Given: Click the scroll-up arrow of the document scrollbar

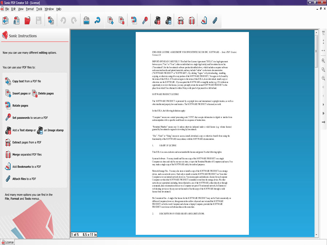Looking at the screenshot, I should click(316, 33).
